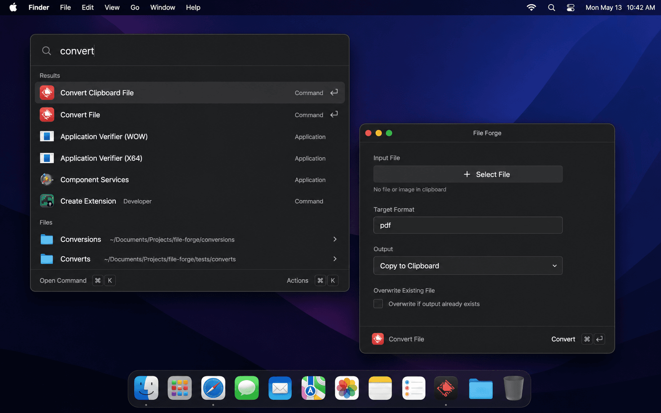The image size is (661, 413).
Task: Open Reminders from the Dock
Action: 413,388
